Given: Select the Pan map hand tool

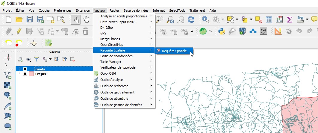Looking at the screenshot, I should (x=87, y=19).
